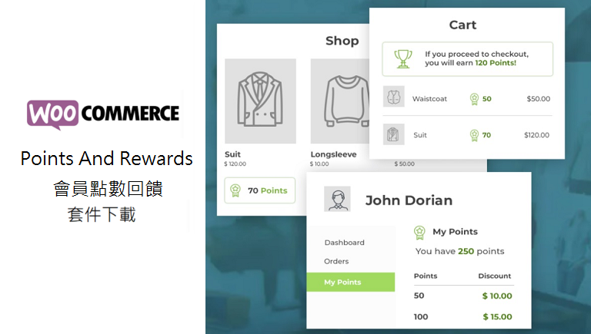
Task: Click the Suit thumbnail in the cart
Action: (x=393, y=134)
